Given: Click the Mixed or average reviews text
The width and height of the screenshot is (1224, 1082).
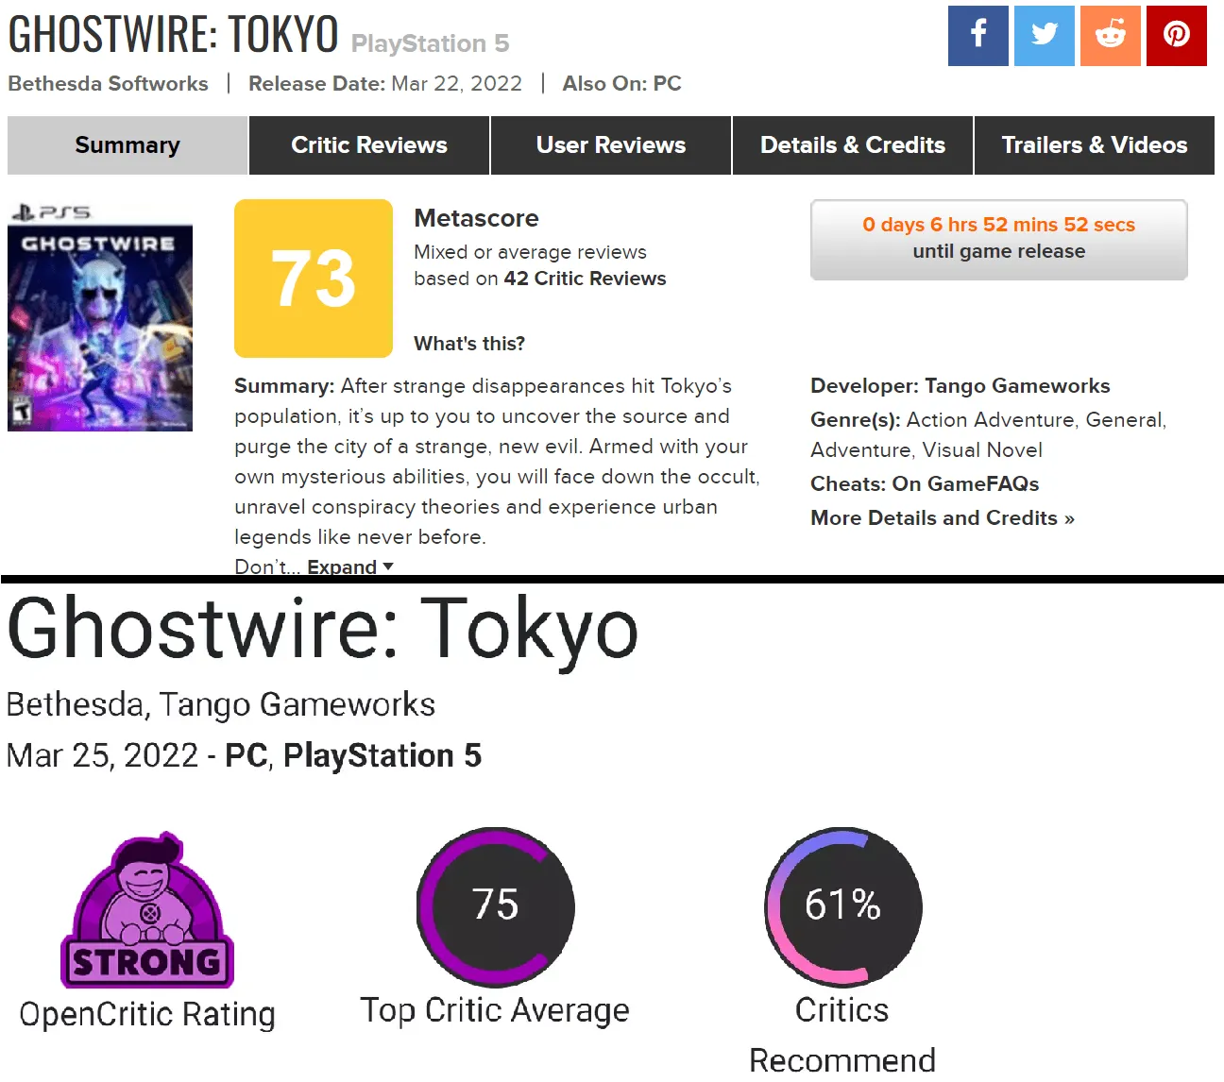Looking at the screenshot, I should (530, 252).
